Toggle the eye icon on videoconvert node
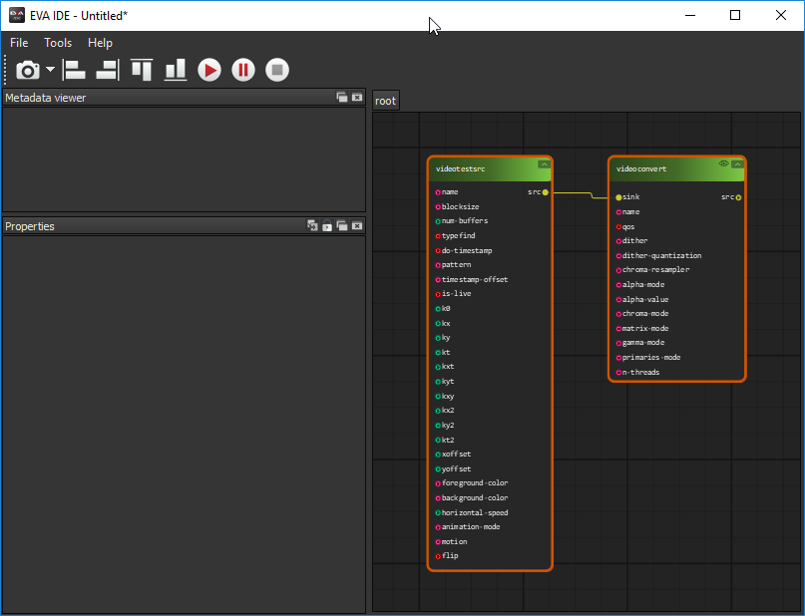 pos(724,163)
